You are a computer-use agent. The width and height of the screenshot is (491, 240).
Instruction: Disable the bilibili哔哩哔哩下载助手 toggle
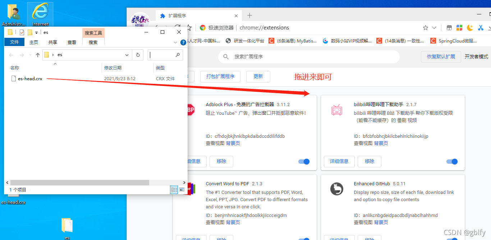tap(452, 162)
